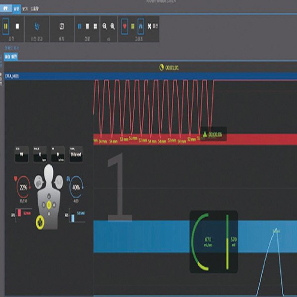The height and width of the screenshot is (297, 297).
Task: Switch to the four-square grid layout
Action: tap(94, 25)
